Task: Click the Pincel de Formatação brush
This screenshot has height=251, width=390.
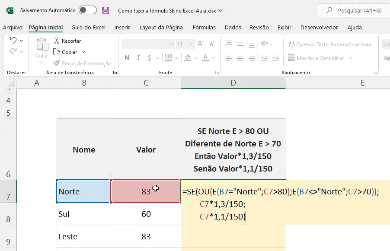Action: [57, 63]
